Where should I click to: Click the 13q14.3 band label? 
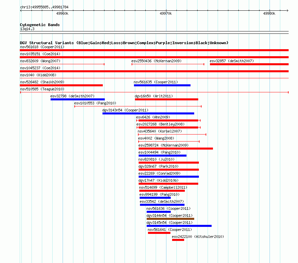point(27,29)
